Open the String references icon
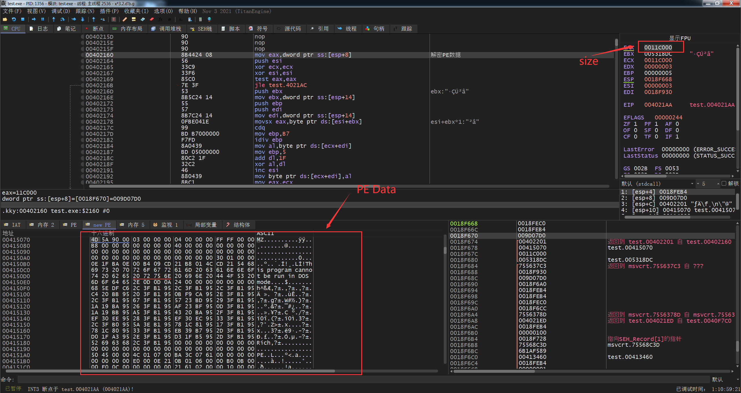Image resolution: width=741 pixels, height=393 pixels. 181,19
